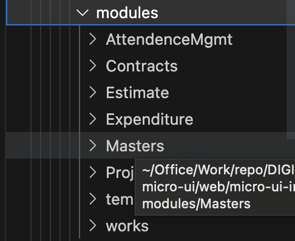
Task: Click the chevron arrow beside Contracts
Action: click(93, 66)
